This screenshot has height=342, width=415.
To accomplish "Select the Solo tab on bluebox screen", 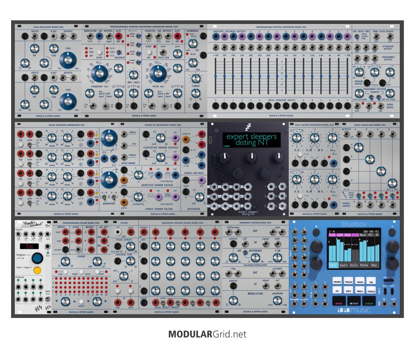I will coord(353,265).
